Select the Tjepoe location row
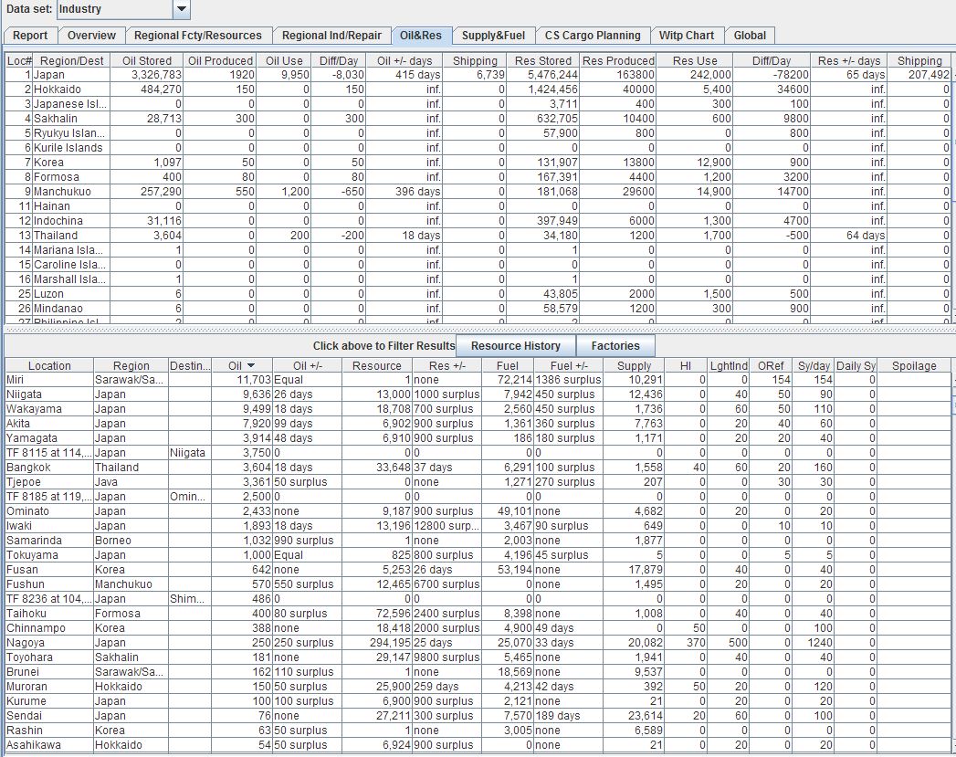The width and height of the screenshot is (956, 757). (x=478, y=482)
